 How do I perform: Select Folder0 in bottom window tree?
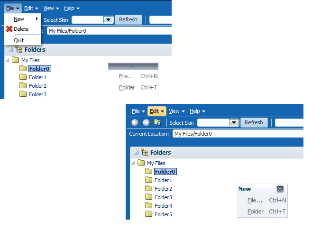pyautogui.click(x=165, y=172)
